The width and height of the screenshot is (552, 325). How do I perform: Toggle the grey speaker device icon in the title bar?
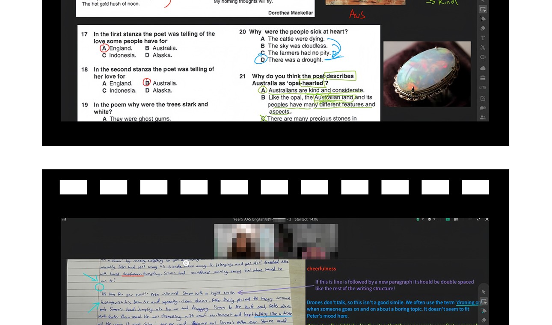pos(429,219)
